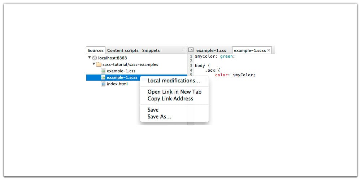Collapse the localhost:8888 tree node
This screenshot has width=361, height=180.
point(90,58)
